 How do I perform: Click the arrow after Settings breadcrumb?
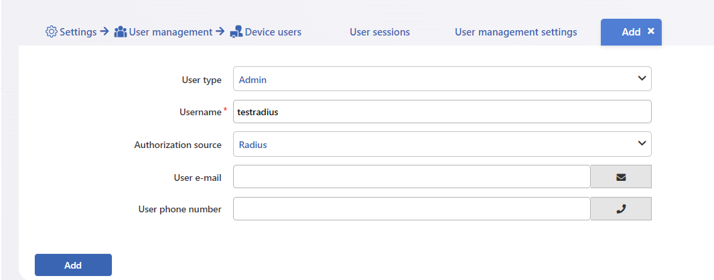[104, 32]
